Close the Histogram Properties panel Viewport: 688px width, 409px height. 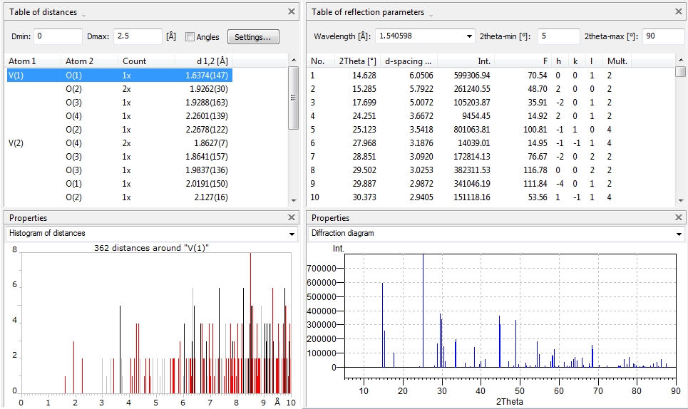[x=291, y=217]
